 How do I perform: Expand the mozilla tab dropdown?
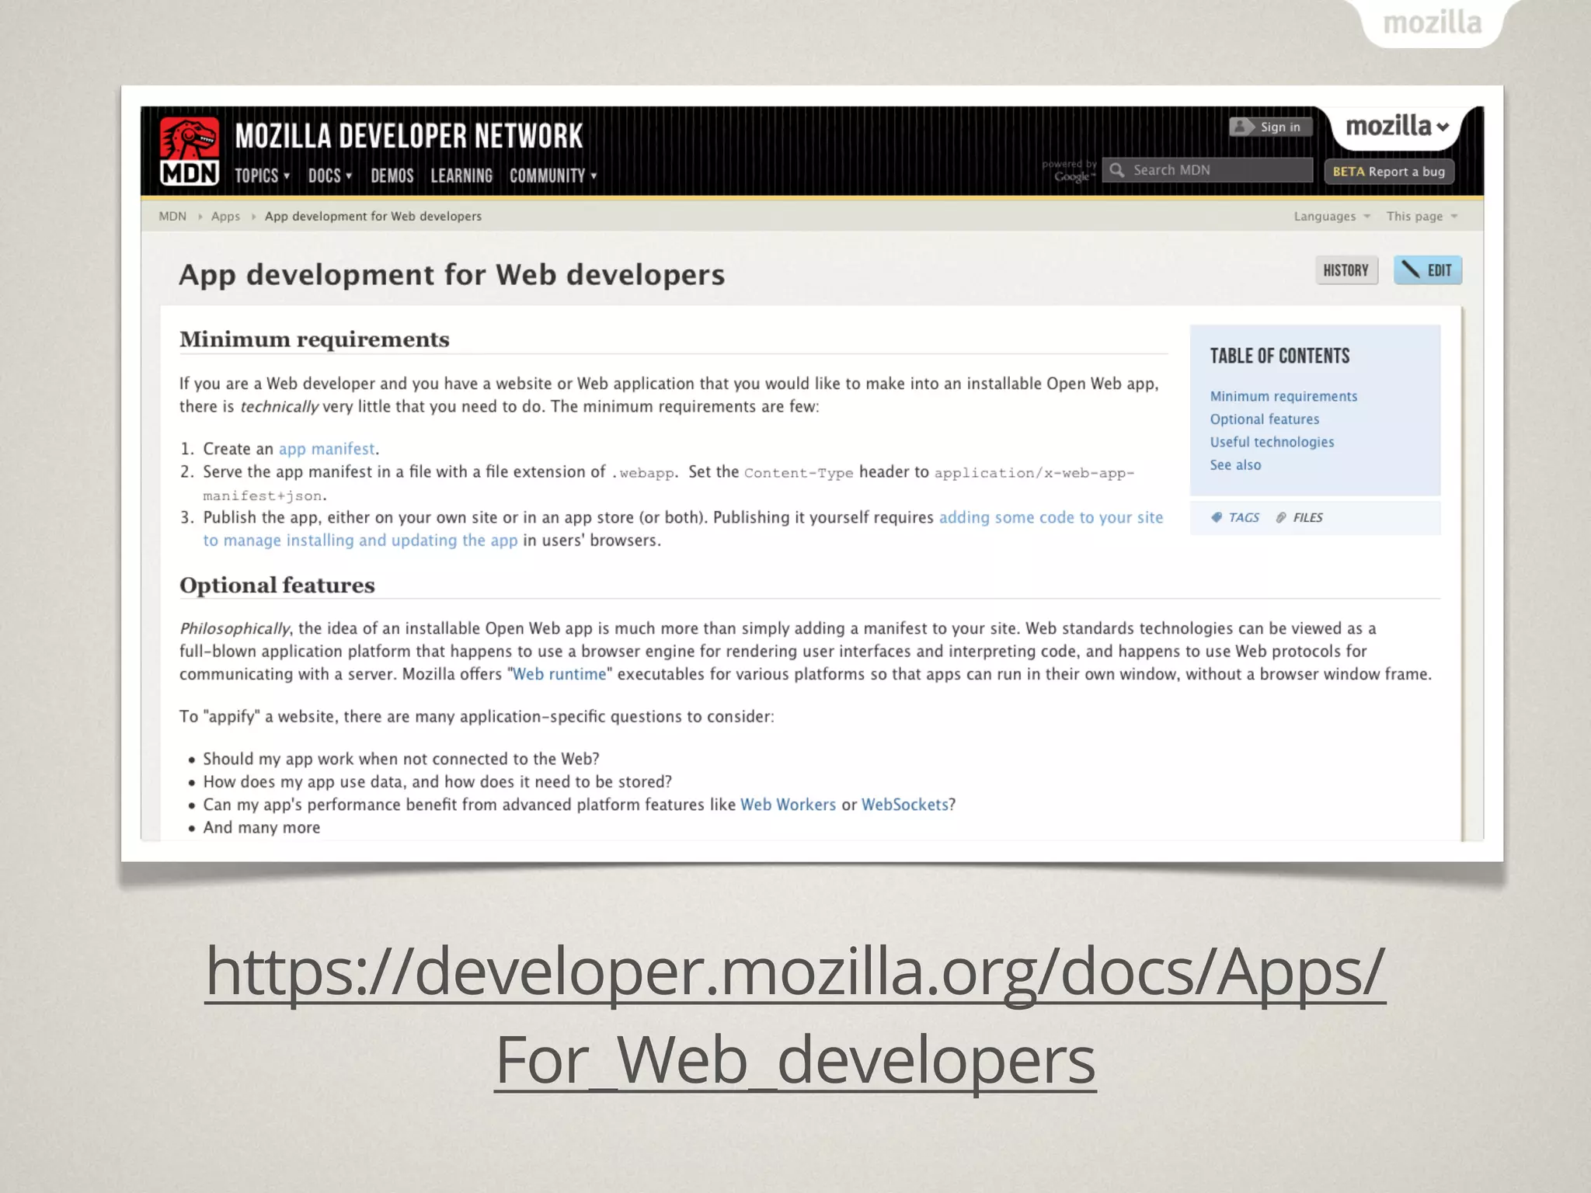(x=1398, y=126)
